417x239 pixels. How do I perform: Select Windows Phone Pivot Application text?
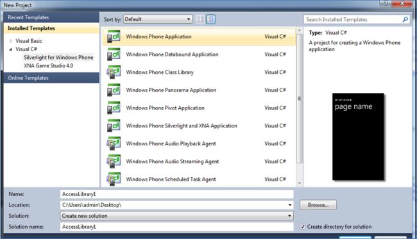pos(165,108)
